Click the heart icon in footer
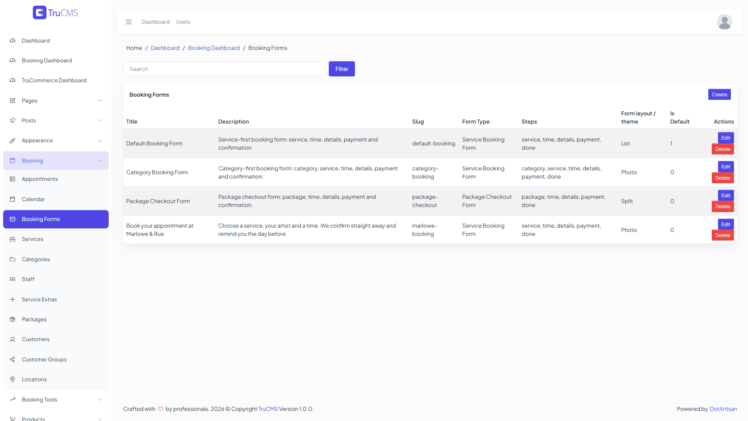 tap(161, 409)
